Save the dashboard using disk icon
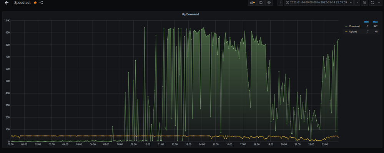Image resolution: width=384 pixels, height=153 pixels. click(x=261, y=2)
